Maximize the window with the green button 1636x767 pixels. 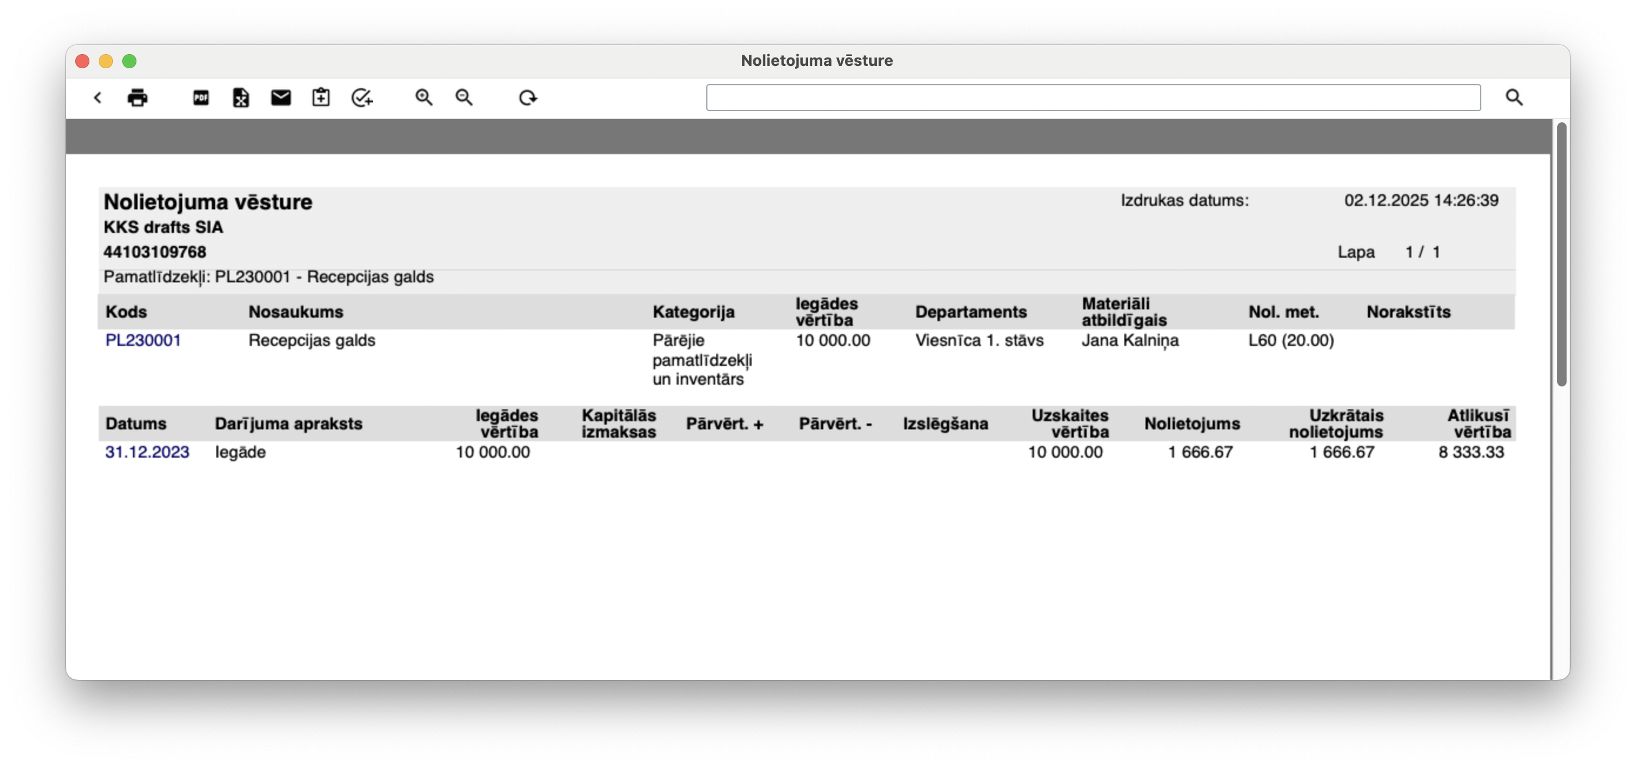point(129,61)
